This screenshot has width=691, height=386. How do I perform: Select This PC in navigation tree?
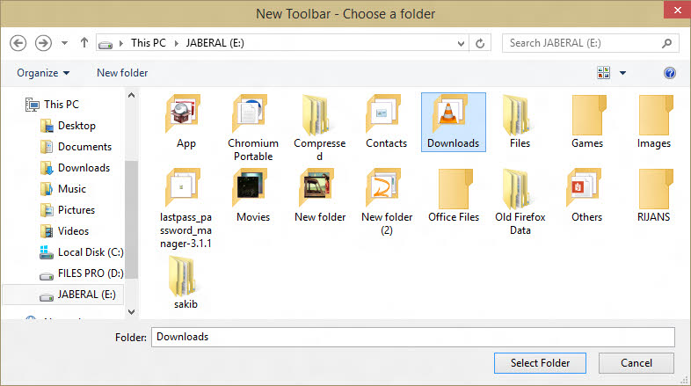coord(52,105)
